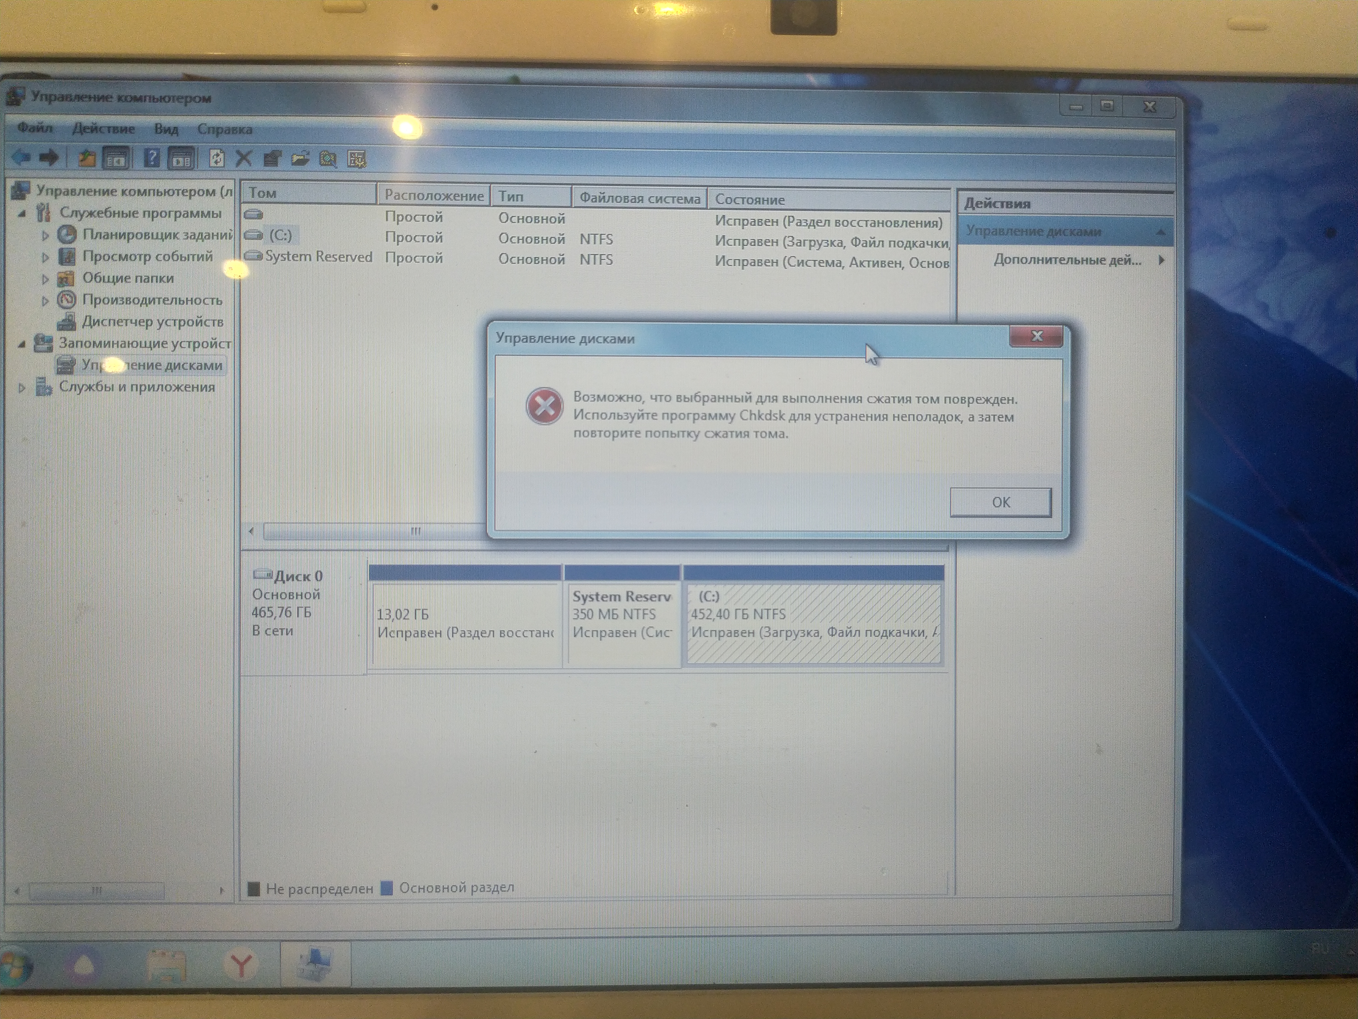This screenshot has height=1019, width=1358.
Task: Click the open folder toolbar icon
Action: coord(300,160)
